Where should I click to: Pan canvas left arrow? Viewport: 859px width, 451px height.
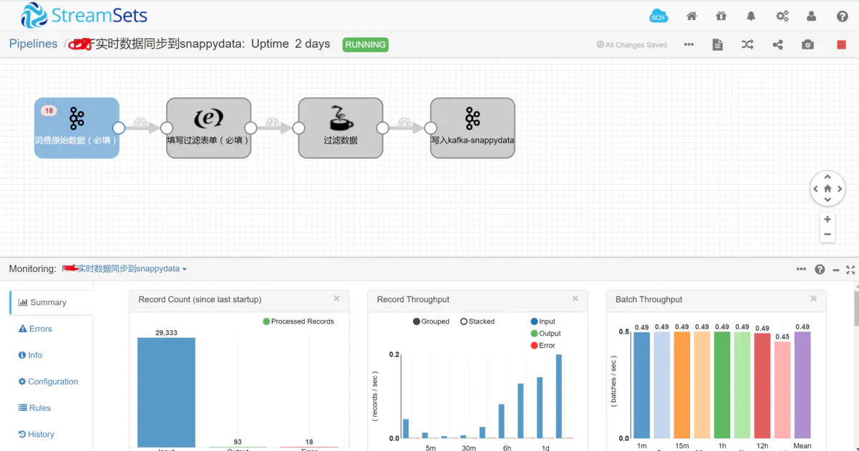815,189
